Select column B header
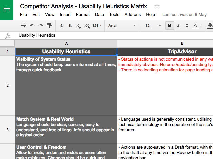Image resolution: width=213 pixels, height=159 pixels. 165,43
